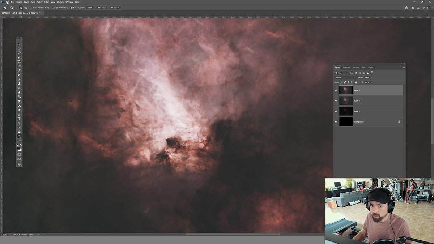Enable Resize Windows to Fit checkbox

click(x=31, y=8)
